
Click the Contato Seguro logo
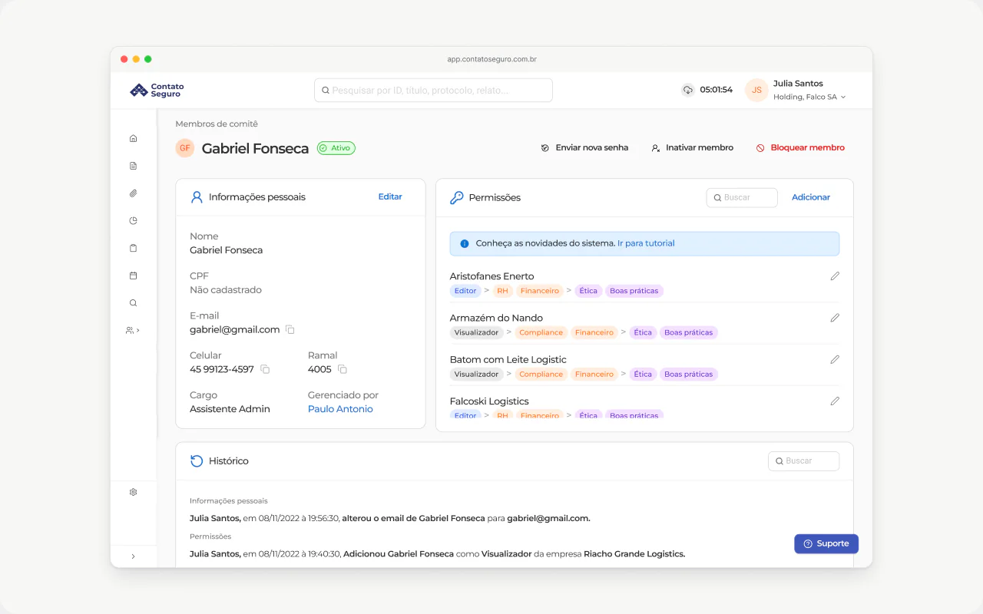tap(157, 91)
